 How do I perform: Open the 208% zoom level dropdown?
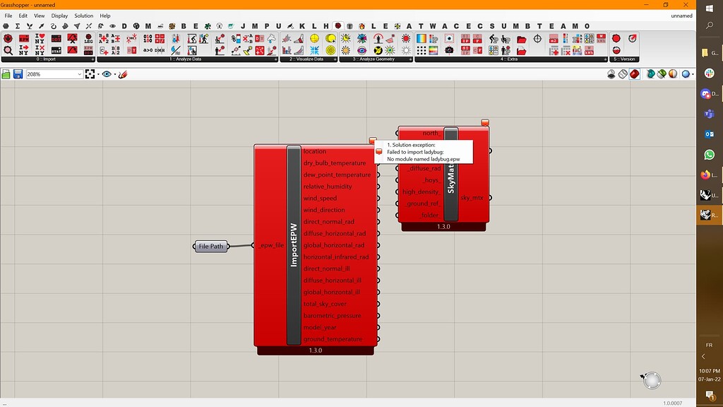79,73
